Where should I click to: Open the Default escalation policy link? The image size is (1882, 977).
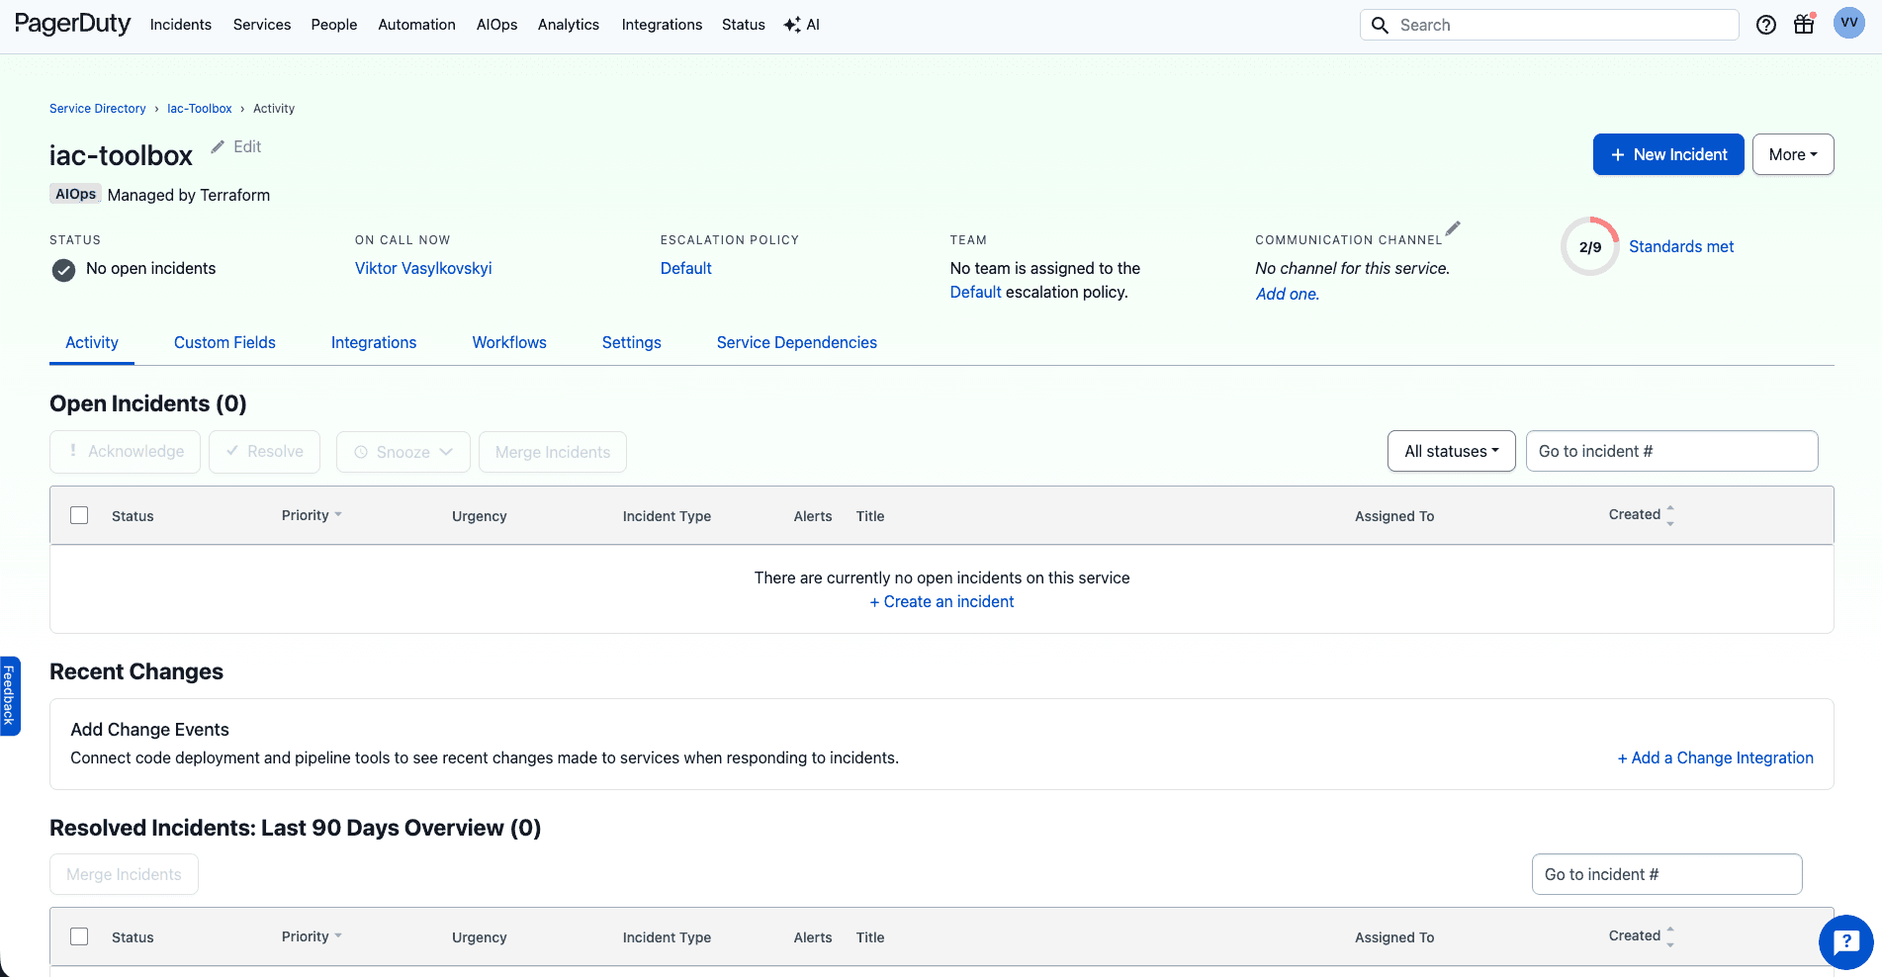(686, 268)
